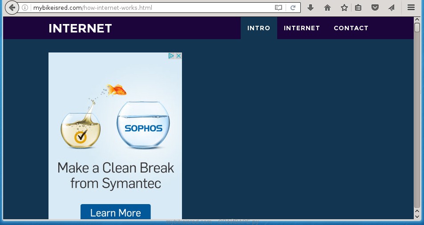This screenshot has width=424, height=225.
Task: Open AdChoices info triangle icon
Action: (x=171, y=56)
